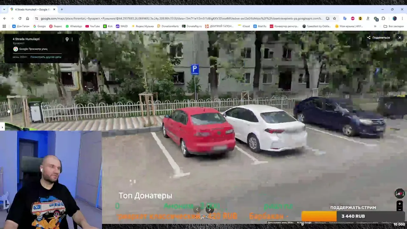Open the Mail.Ru bookmark
Viewport: 407px width, 229px height.
pyautogui.click(x=260, y=26)
